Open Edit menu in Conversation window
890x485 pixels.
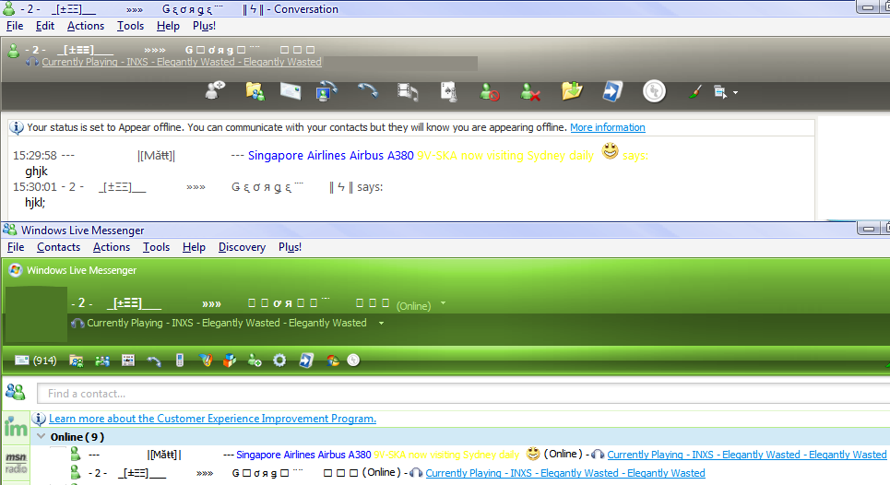coord(45,26)
